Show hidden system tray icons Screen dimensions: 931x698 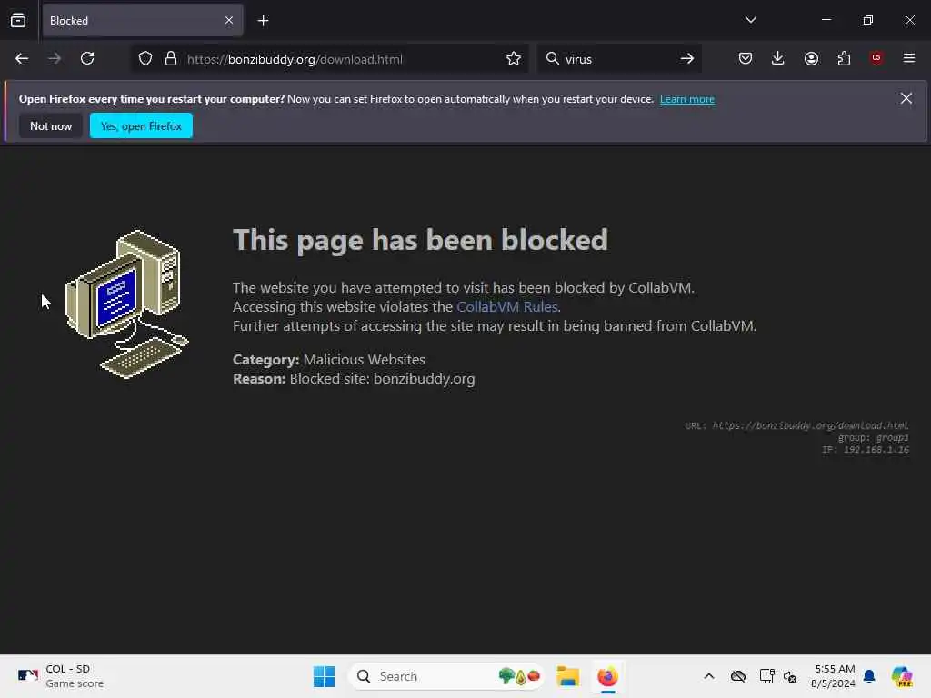pyautogui.click(x=709, y=676)
